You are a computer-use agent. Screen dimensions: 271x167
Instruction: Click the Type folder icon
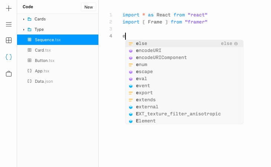coord(29,29)
